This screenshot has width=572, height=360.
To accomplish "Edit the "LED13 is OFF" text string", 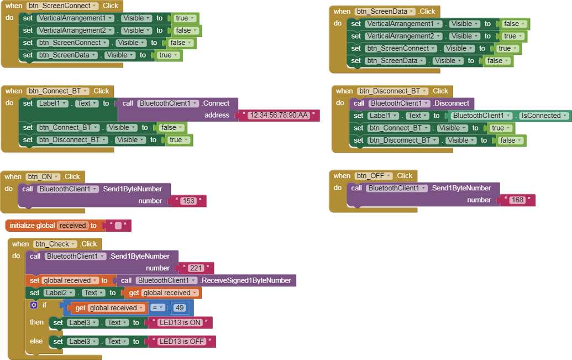I will point(182,342).
